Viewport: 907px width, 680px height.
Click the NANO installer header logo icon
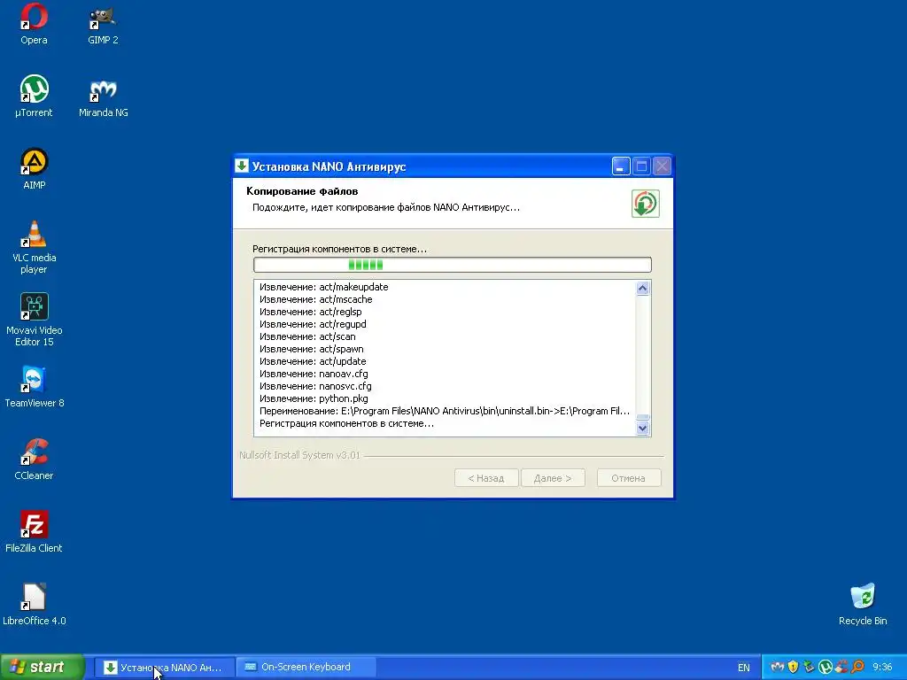click(x=645, y=204)
